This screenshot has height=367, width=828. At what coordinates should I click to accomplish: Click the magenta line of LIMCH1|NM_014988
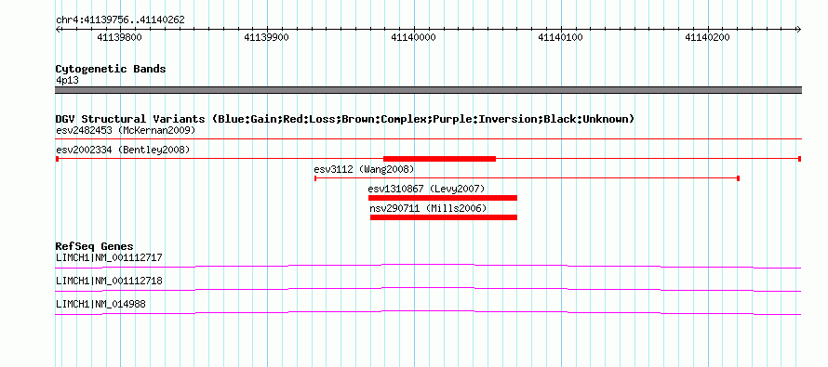[428, 313]
